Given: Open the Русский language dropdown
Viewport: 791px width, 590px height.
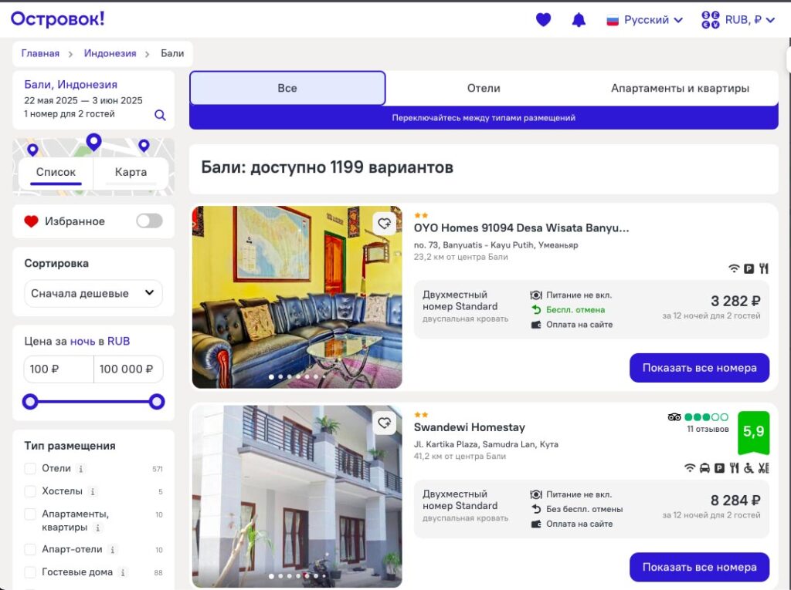Looking at the screenshot, I should [x=645, y=19].
